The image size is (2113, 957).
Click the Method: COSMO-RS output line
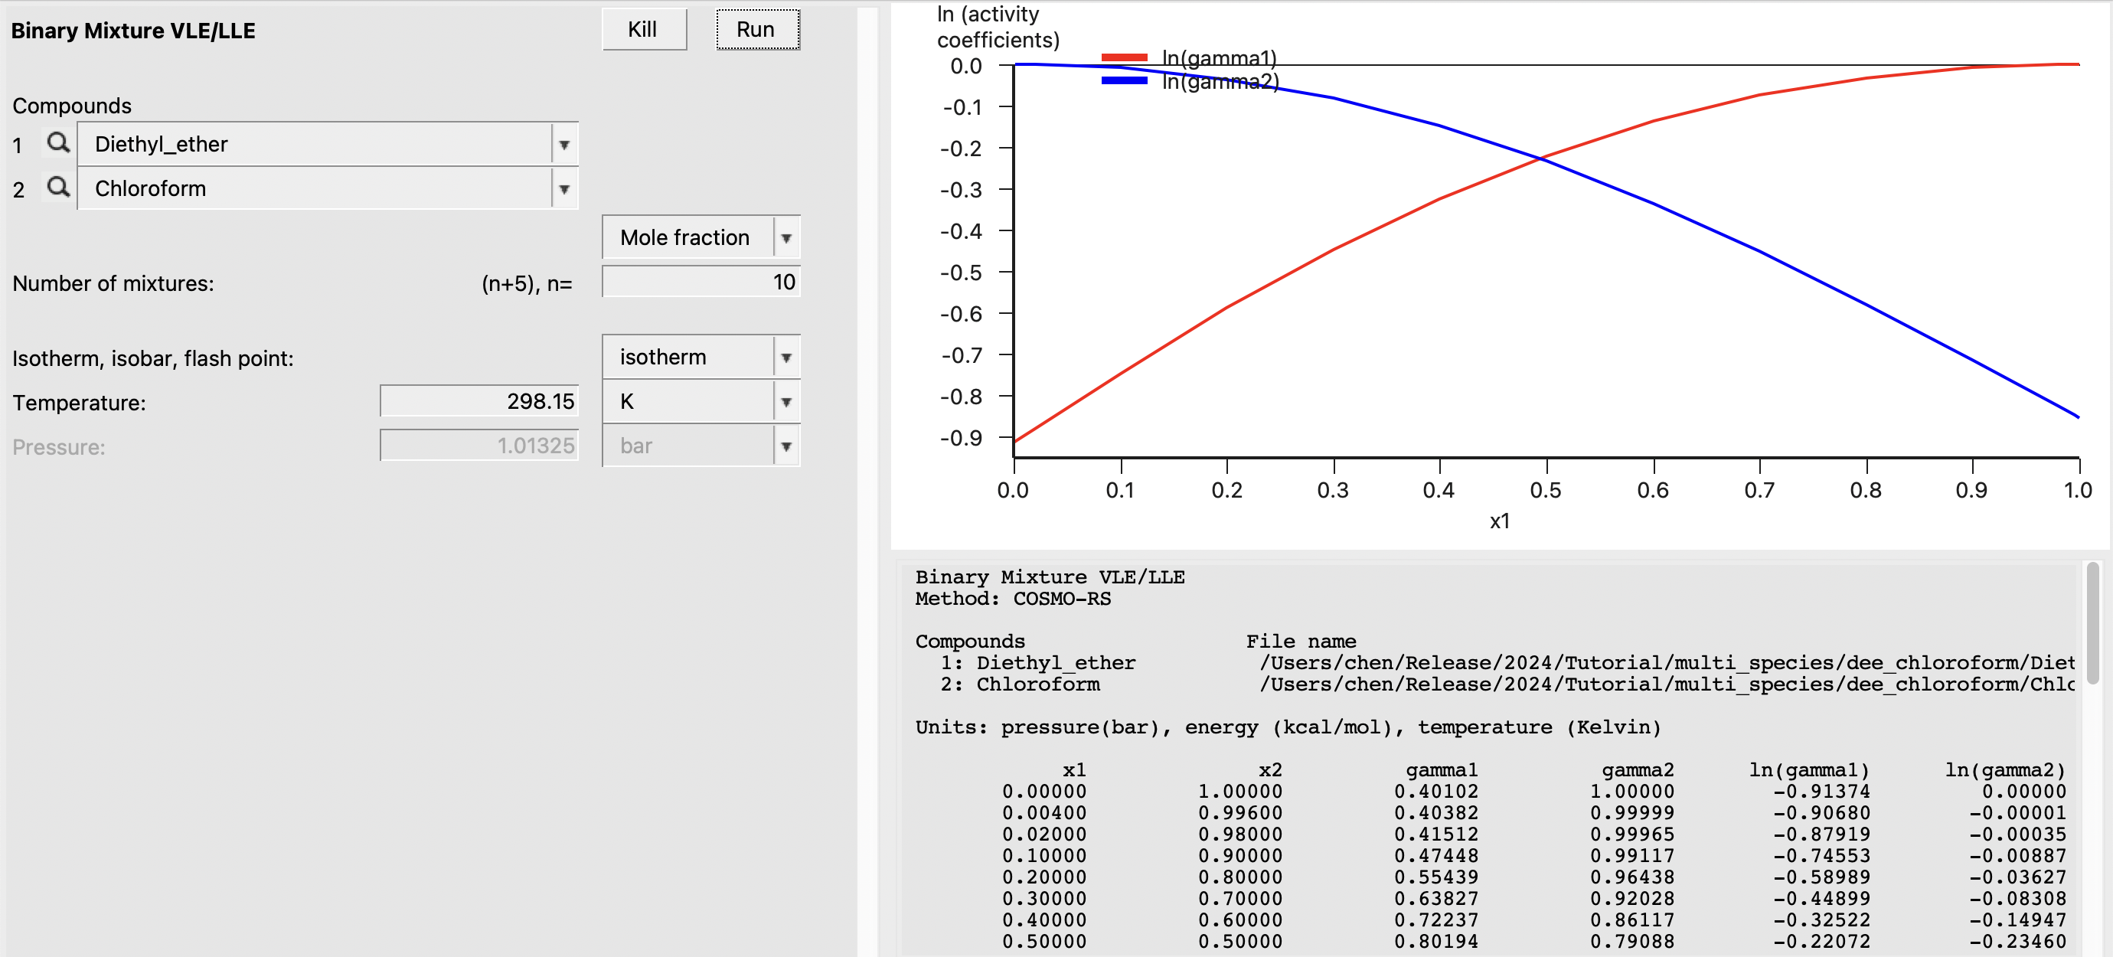pos(1012,599)
